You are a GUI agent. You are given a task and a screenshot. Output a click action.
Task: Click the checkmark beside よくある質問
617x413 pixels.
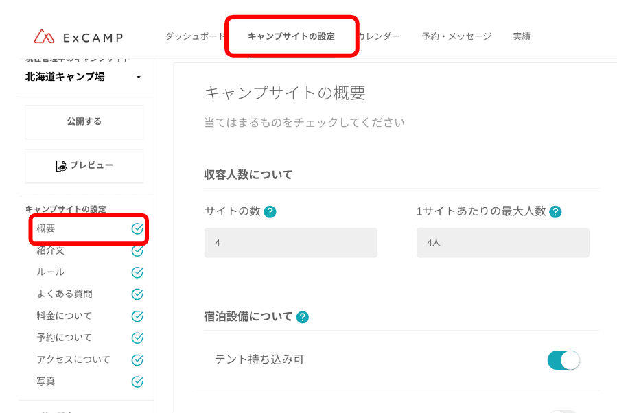point(137,294)
